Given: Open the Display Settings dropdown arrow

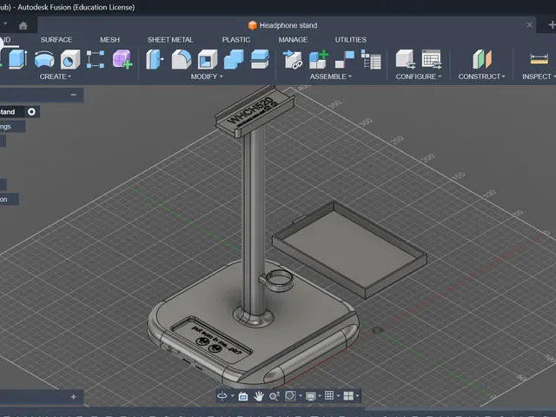Looking at the screenshot, I should click(x=320, y=396).
